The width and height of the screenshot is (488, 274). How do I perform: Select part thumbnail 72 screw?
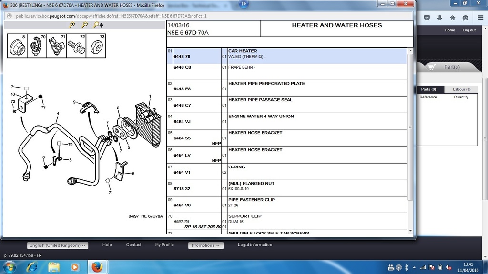[76, 46]
